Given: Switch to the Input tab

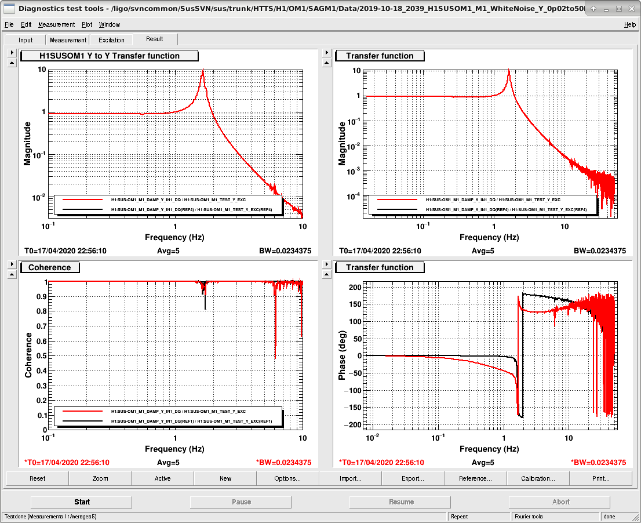Looking at the screenshot, I should tap(26, 39).
